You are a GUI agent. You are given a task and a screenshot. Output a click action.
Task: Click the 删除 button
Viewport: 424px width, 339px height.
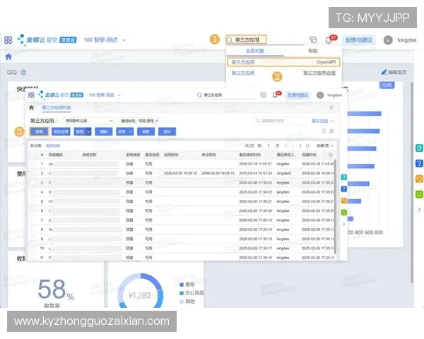104,131
